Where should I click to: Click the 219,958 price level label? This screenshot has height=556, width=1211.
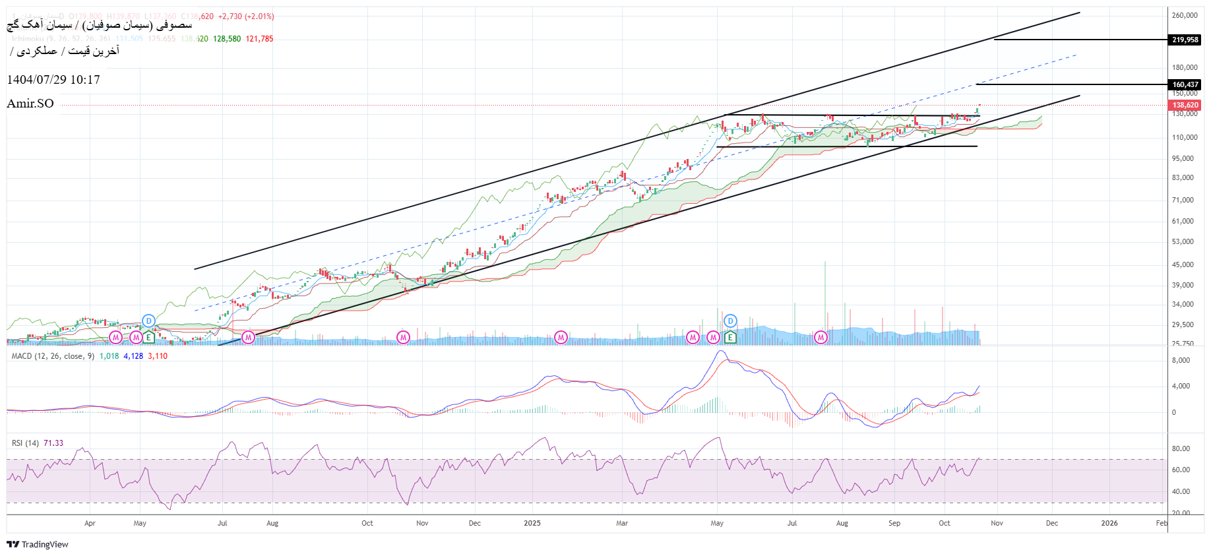(1185, 40)
